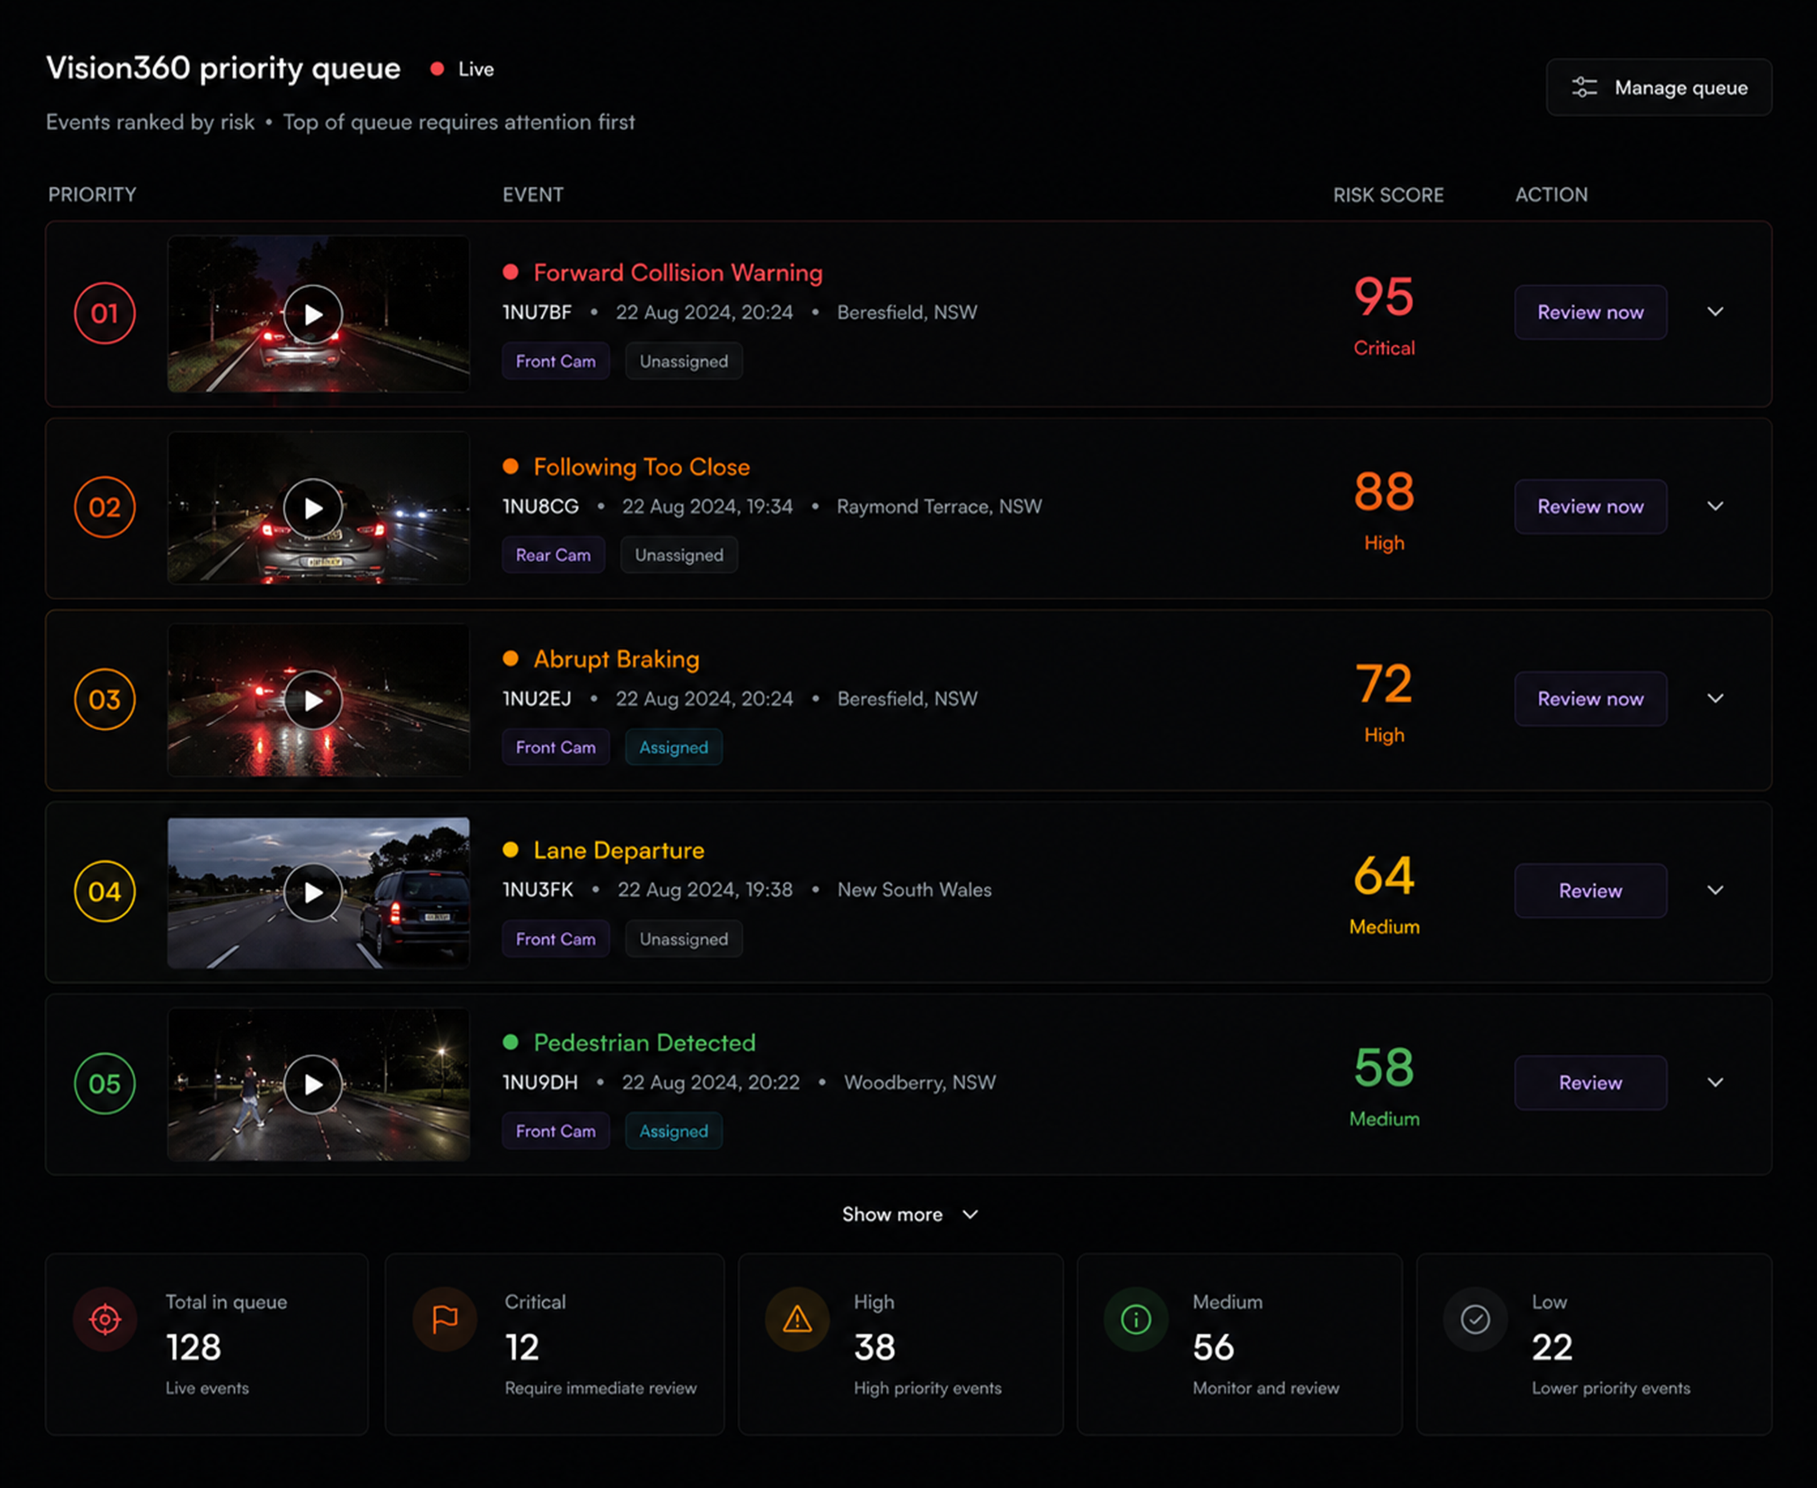
Task: Click the Low checkmark icon
Action: (x=1475, y=1319)
